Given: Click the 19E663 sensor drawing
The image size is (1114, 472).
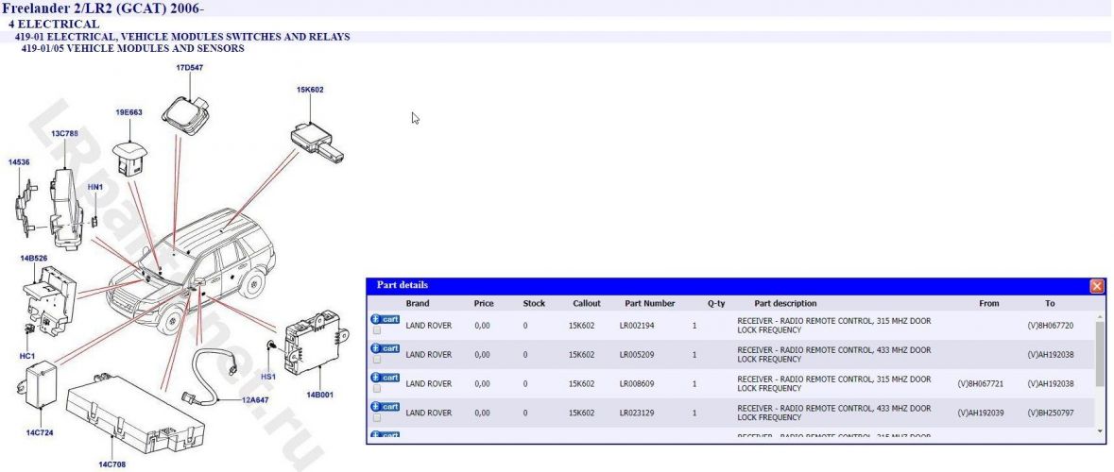Looking at the screenshot, I should [130, 157].
